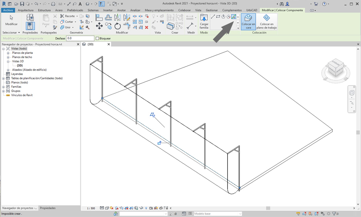
Task: Click the Rotate tool icon
Action: 118,26
